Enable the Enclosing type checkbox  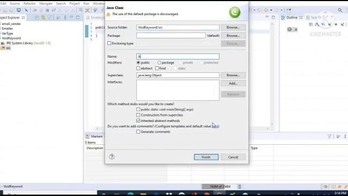109,44
